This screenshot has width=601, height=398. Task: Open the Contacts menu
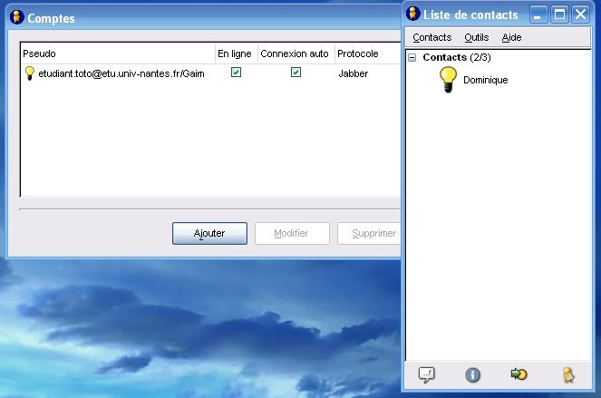[431, 37]
